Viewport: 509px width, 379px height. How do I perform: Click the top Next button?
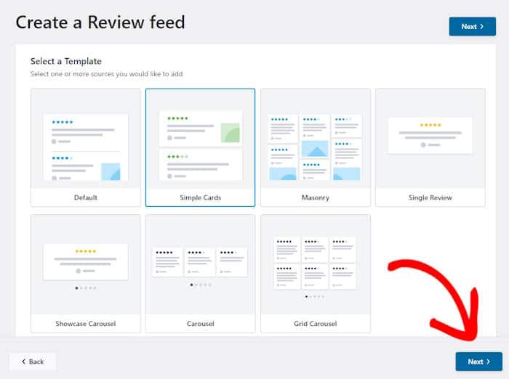pyautogui.click(x=472, y=27)
